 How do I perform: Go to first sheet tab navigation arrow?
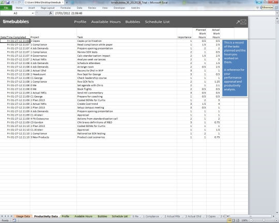pos(2,216)
